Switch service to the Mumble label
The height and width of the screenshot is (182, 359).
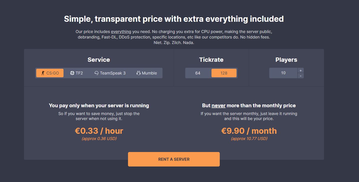(x=149, y=73)
